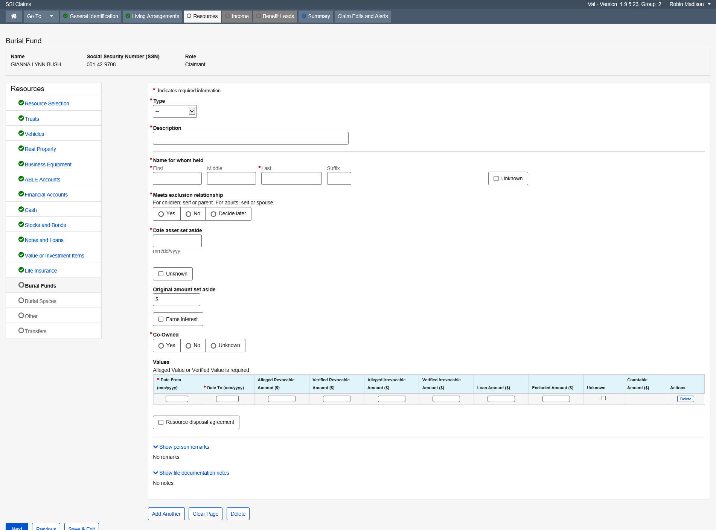The width and height of the screenshot is (716, 530).
Task: Open the Type dropdown
Action: point(175,111)
